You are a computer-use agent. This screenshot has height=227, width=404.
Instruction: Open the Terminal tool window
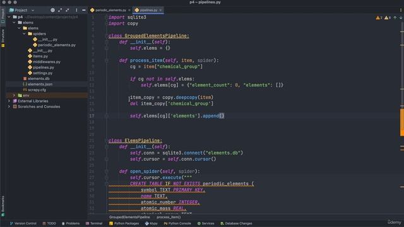tap(94, 223)
